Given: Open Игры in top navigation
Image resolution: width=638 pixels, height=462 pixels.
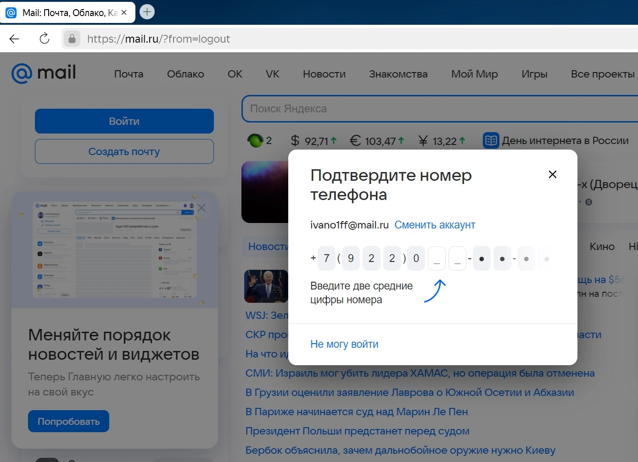Looking at the screenshot, I should coord(534,74).
